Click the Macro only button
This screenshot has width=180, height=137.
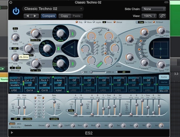point(16,127)
